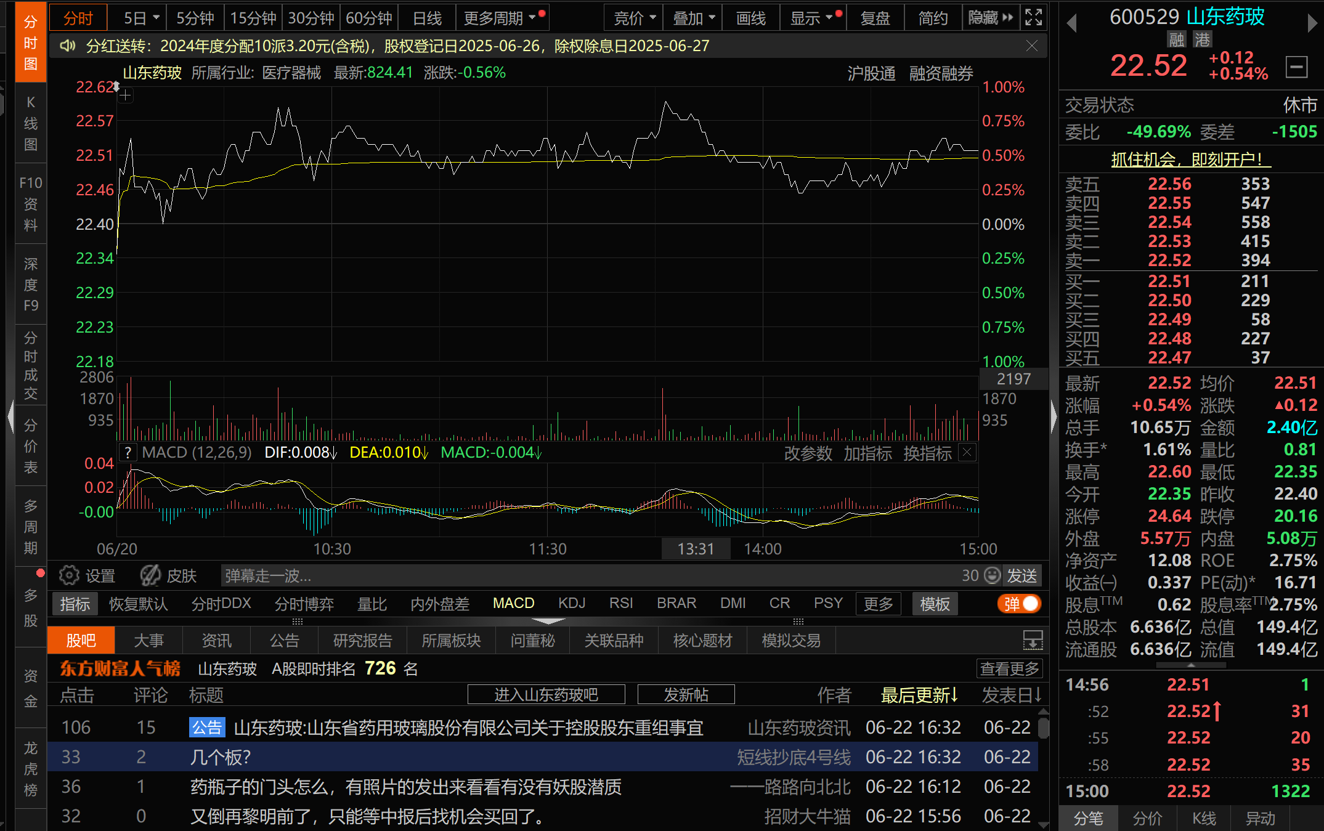Close the MACD indicator panel

(x=967, y=453)
